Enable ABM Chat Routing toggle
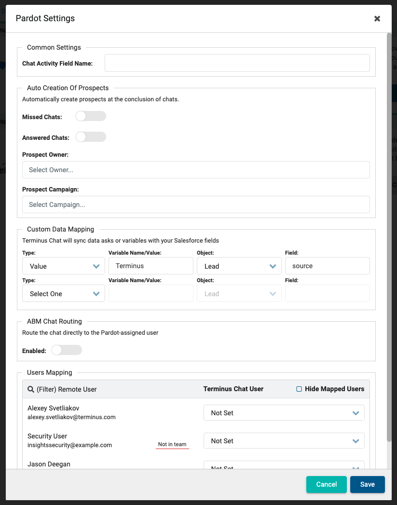The width and height of the screenshot is (397, 505). pos(67,350)
